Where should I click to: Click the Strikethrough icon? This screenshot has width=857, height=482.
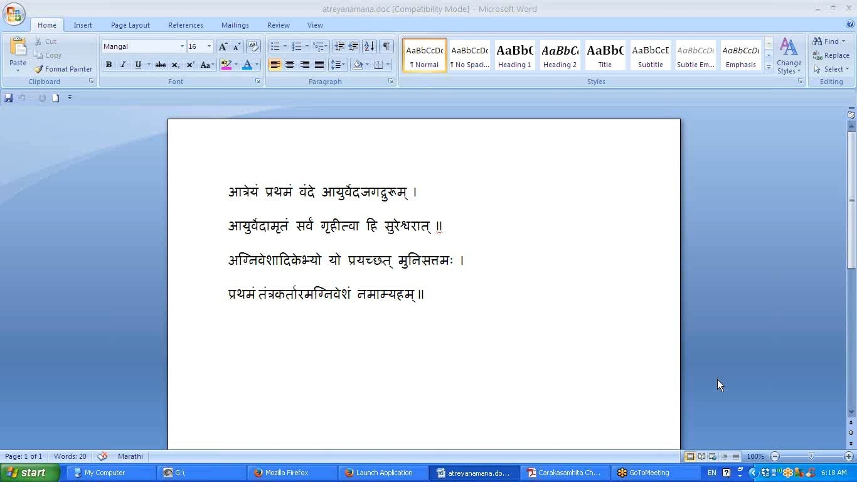(161, 65)
